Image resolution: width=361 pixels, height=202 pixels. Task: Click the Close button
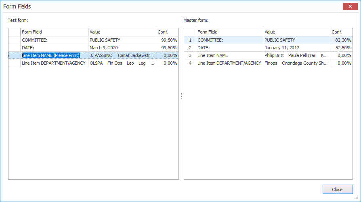tap(338, 189)
